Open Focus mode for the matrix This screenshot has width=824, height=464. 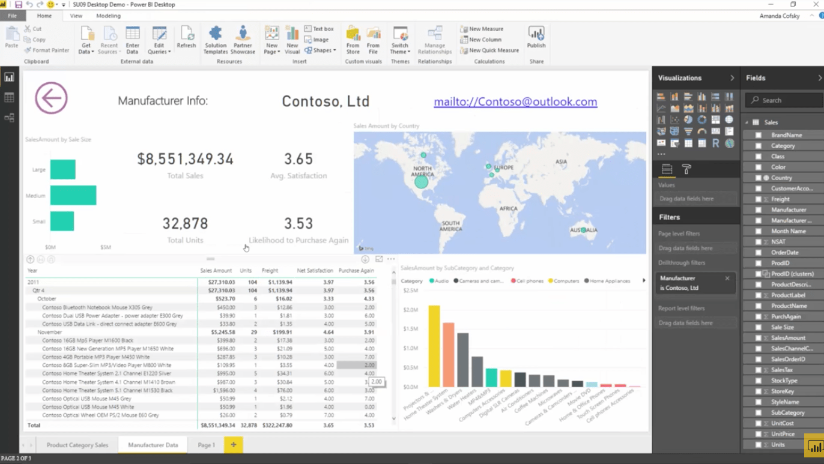coord(379,259)
